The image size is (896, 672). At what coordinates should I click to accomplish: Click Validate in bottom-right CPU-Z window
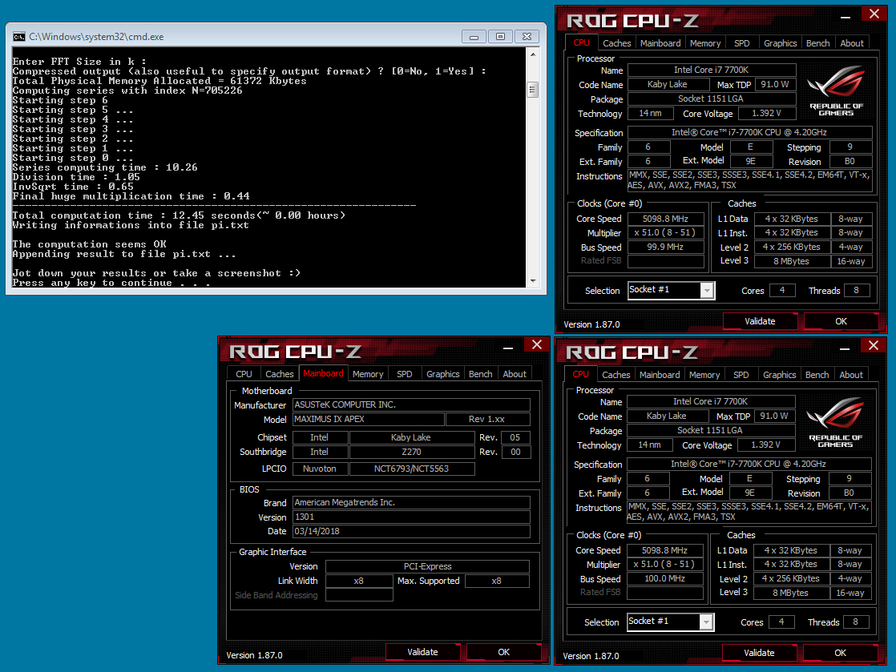[759, 653]
